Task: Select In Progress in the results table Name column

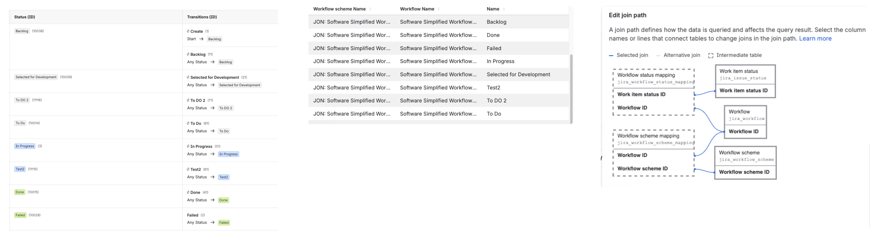Action: tap(500, 61)
